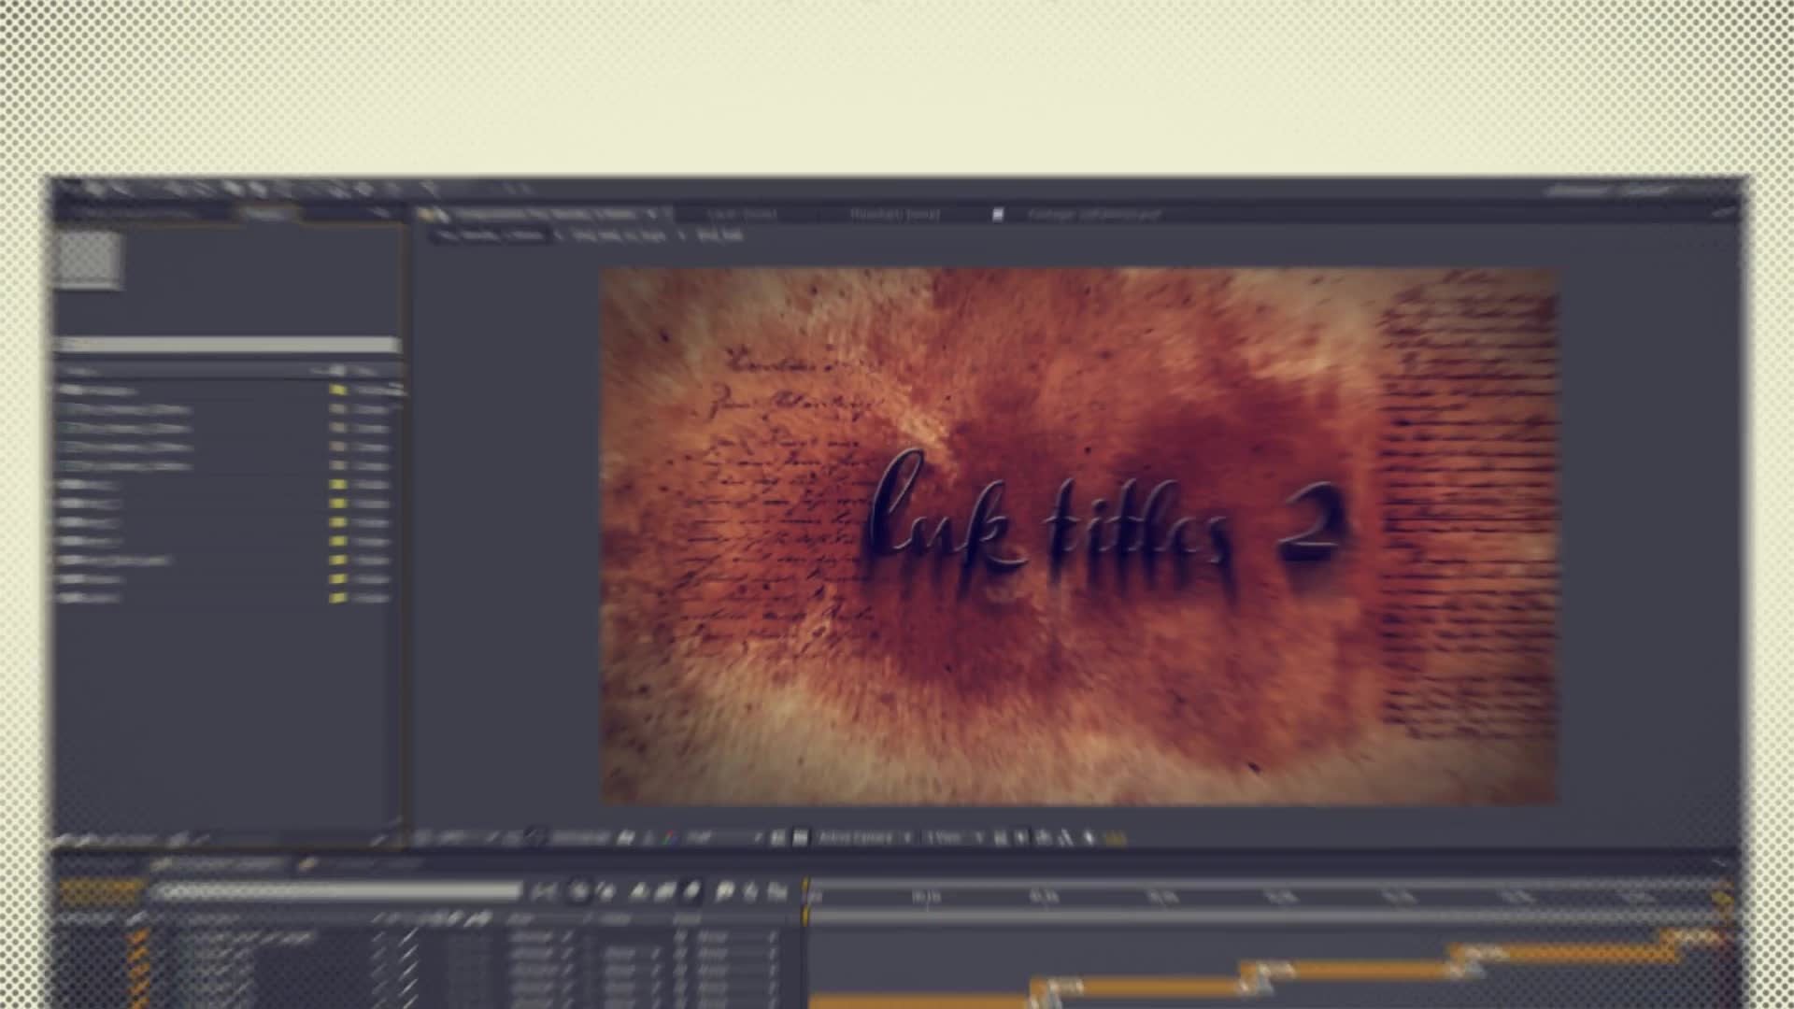Switch to the Project panel tab

[x=265, y=214]
